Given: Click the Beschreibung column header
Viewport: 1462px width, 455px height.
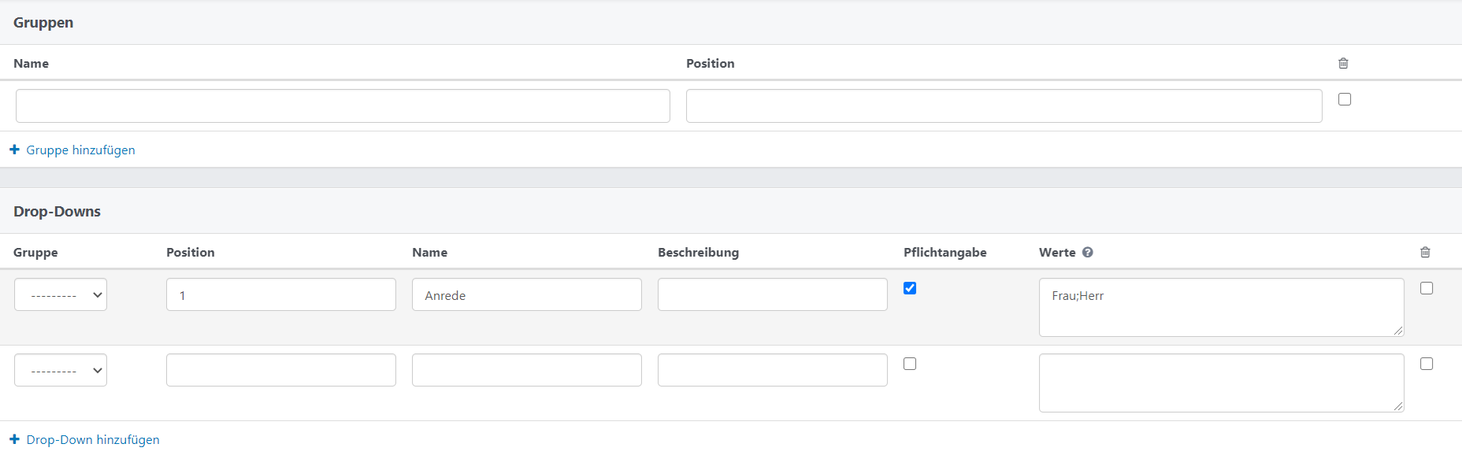Looking at the screenshot, I should [x=698, y=252].
